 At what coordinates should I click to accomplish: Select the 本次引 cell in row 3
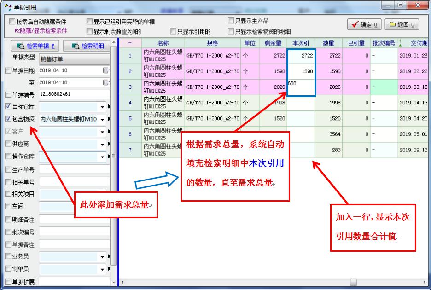(301, 87)
